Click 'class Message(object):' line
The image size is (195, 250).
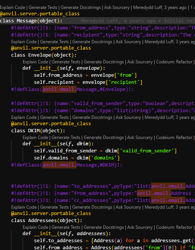coord(31,21)
